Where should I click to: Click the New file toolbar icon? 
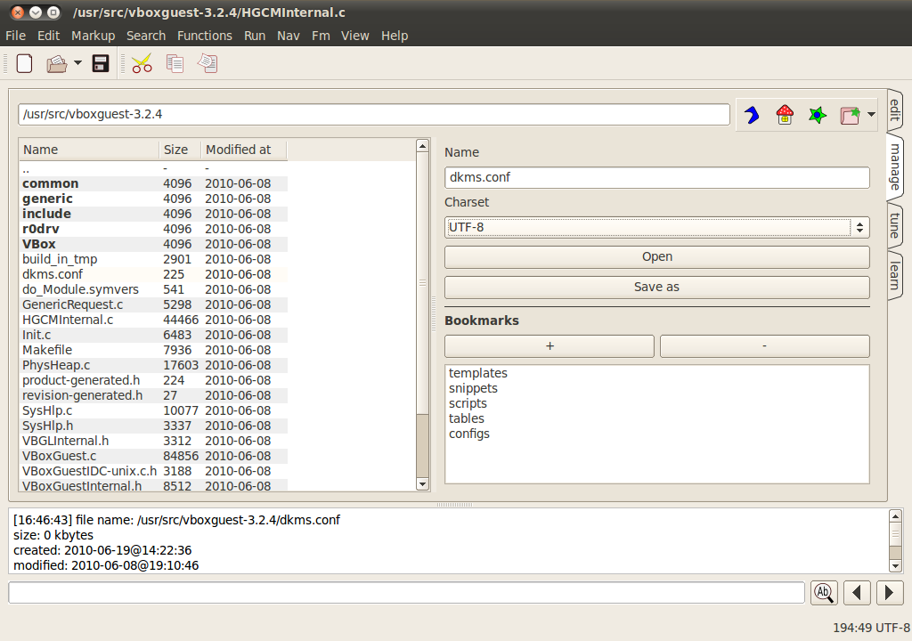click(x=24, y=63)
